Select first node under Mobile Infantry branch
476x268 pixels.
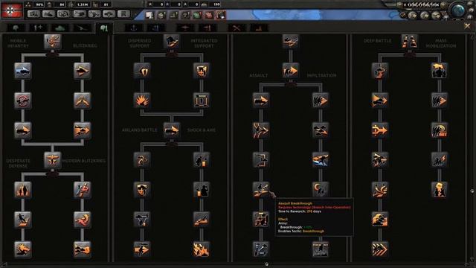tap(23, 71)
